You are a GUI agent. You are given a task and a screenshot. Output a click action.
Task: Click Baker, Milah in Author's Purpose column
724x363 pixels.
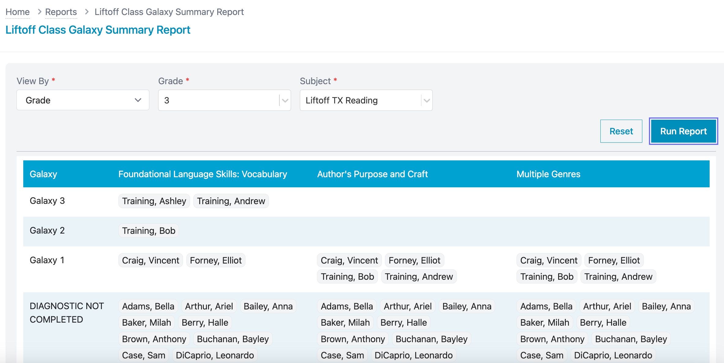pyautogui.click(x=345, y=322)
